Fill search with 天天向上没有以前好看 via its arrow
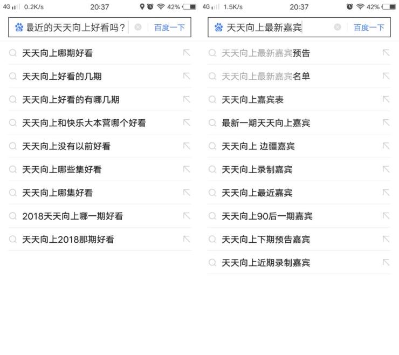Viewport: 399px width, 355px height. 187,146
